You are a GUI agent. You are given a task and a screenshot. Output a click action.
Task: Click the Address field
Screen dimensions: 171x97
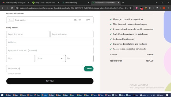pyautogui.click(x=50, y=42)
